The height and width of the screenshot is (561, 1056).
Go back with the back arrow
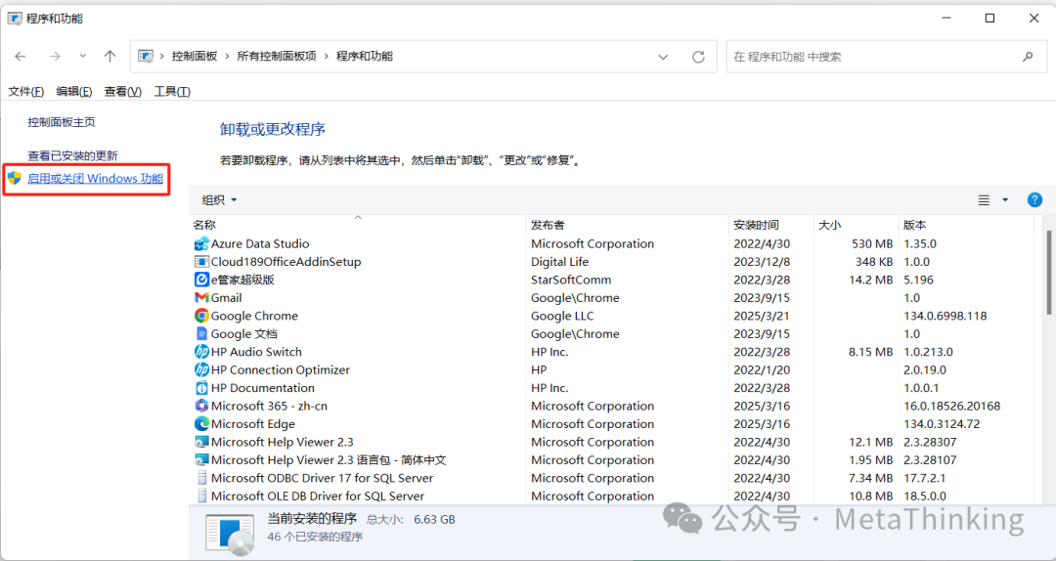pyautogui.click(x=21, y=57)
